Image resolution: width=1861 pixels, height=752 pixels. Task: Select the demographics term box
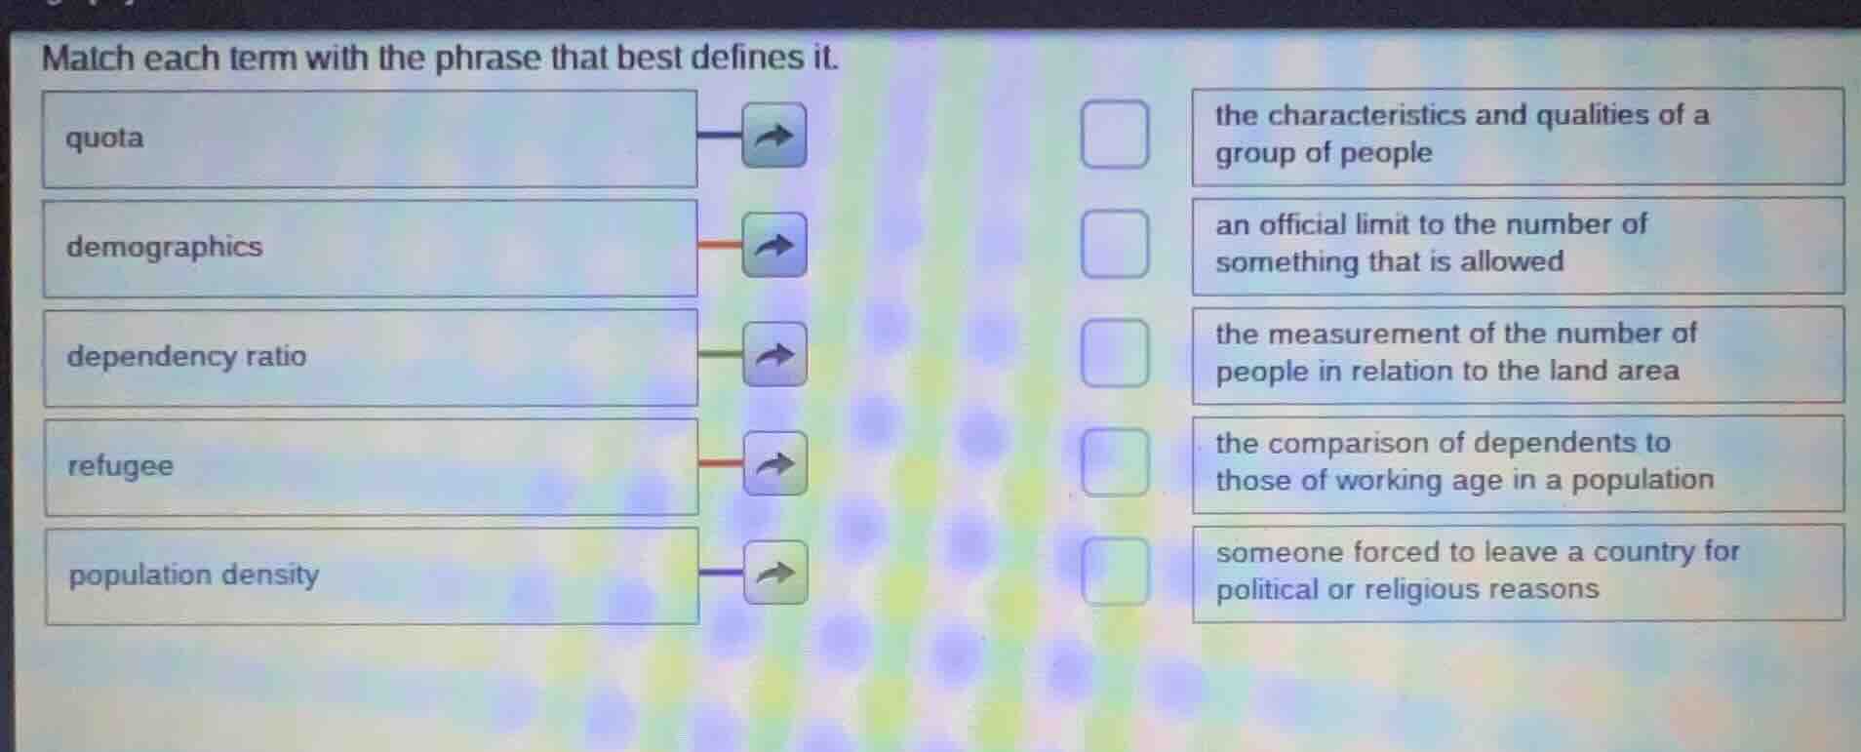click(371, 246)
